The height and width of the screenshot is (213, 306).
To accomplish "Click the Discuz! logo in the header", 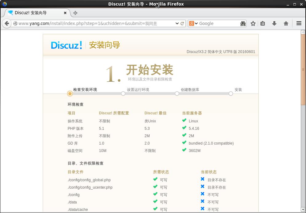I will 66,45.
